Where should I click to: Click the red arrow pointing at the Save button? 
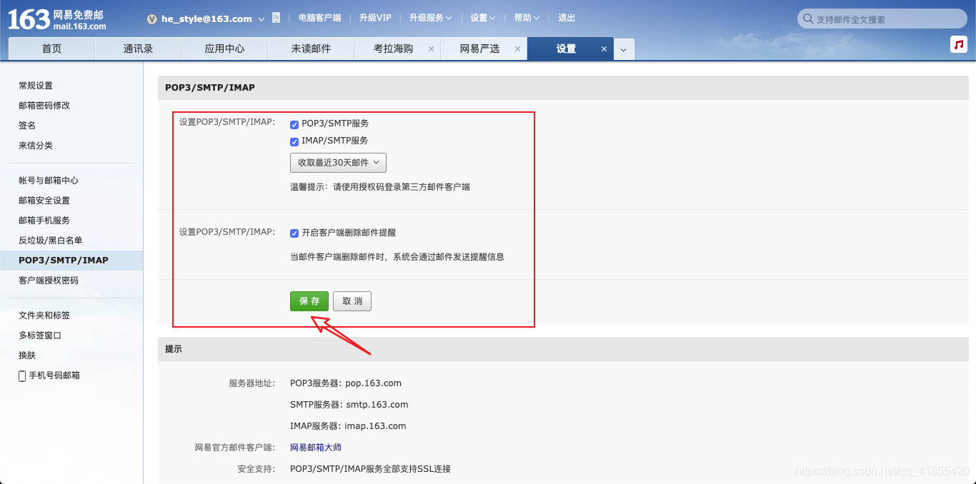coord(343,337)
